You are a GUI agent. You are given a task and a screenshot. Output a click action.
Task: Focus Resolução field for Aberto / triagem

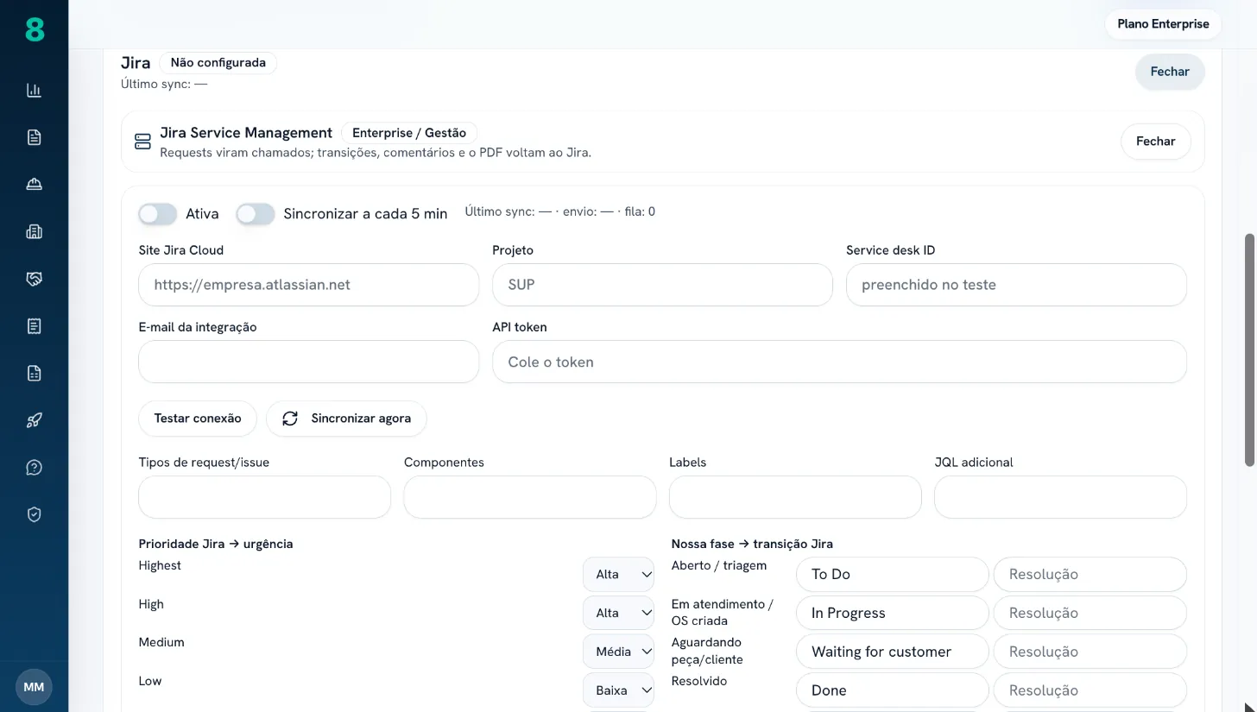1090,574
